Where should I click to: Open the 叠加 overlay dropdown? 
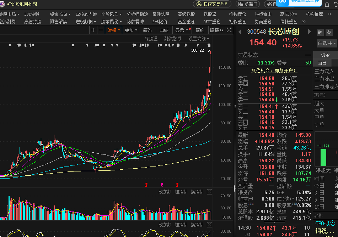(x=131, y=30)
